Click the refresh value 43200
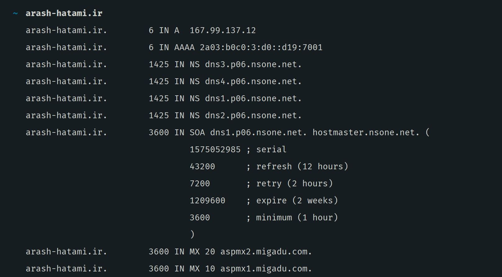This screenshot has width=502, height=277. [x=202, y=167]
